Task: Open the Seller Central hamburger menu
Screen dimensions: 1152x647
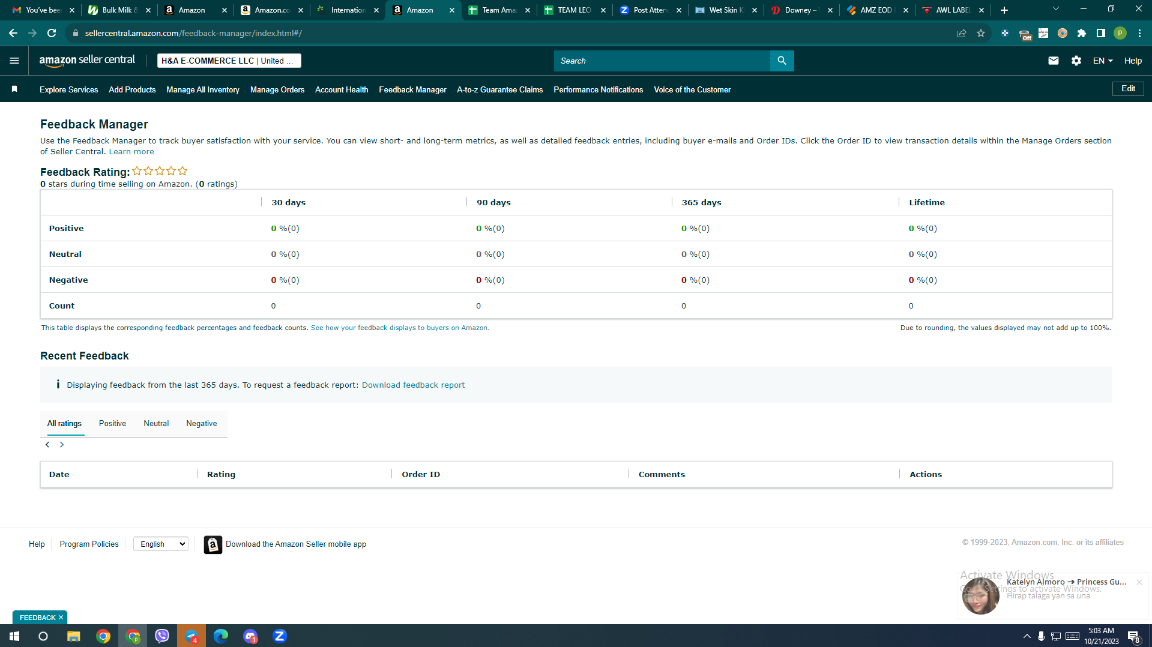Action: pyautogui.click(x=14, y=61)
